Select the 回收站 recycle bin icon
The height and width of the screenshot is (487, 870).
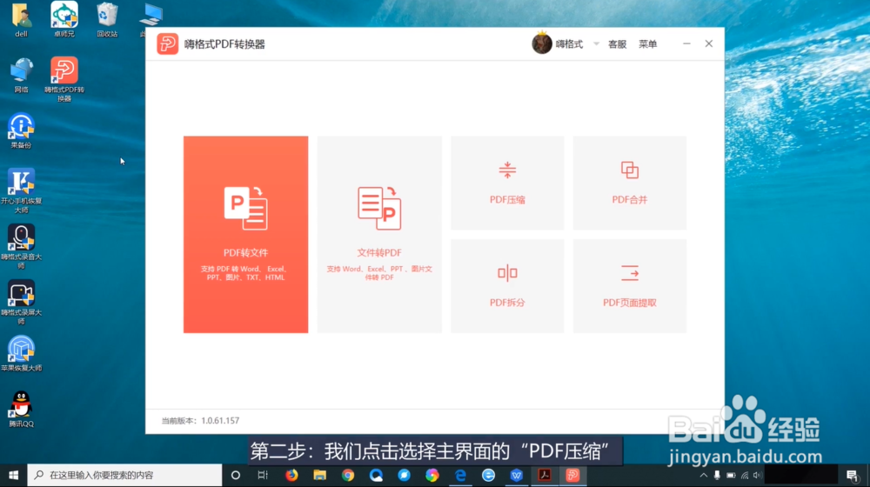(x=107, y=19)
